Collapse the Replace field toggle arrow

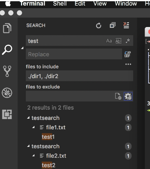point(22,48)
